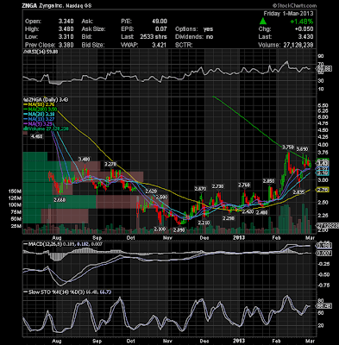Click the ZNGA Zynga Inc. chart title
This screenshot has height=345, width=339.
[57, 5]
